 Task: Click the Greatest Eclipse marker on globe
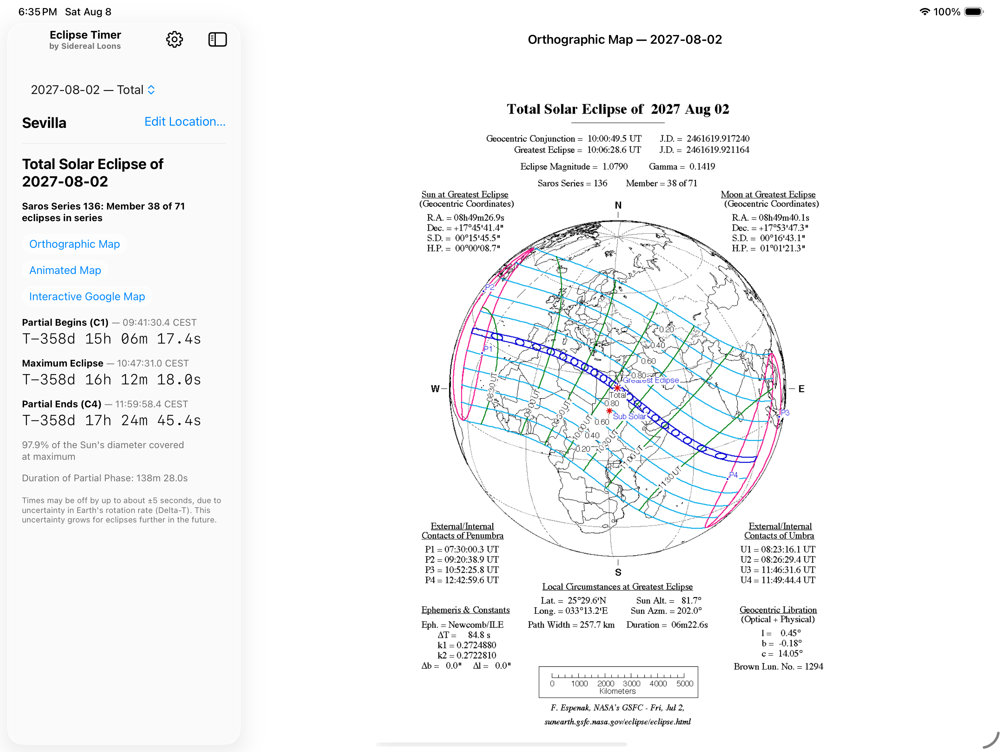pos(617,388)
